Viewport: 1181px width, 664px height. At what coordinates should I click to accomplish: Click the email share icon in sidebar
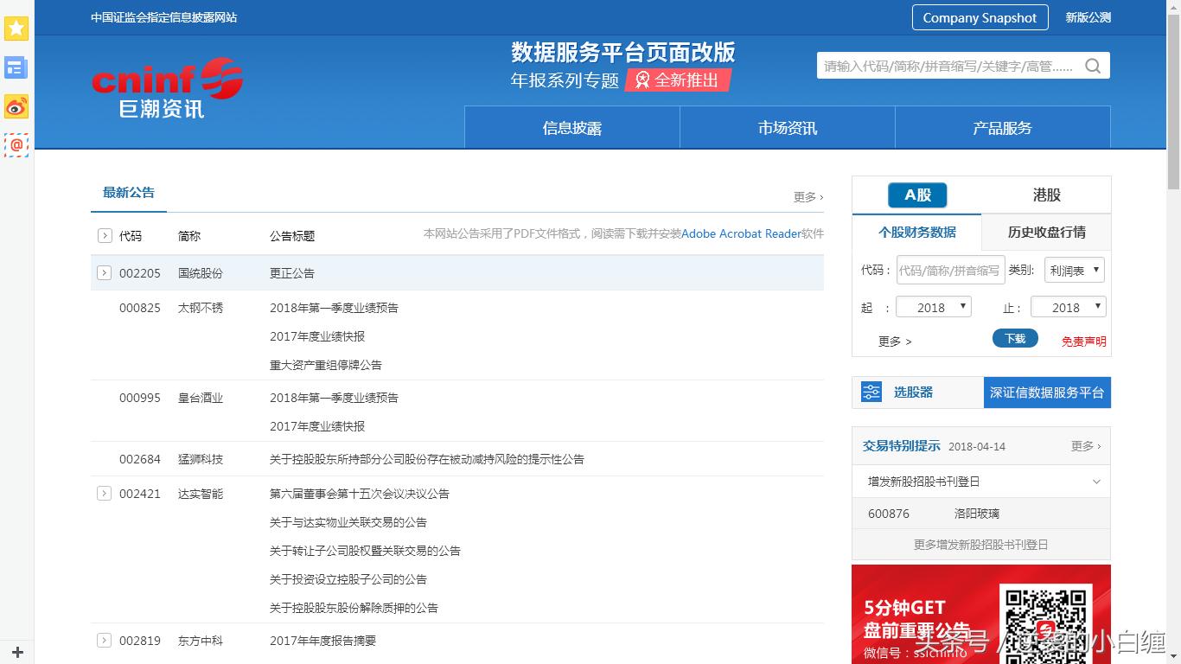16,145
